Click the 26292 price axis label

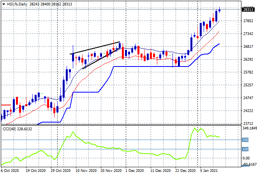click(248, 59)
